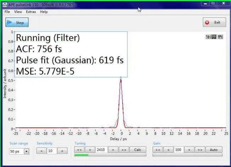Step Gain up with single right arrow
231x167 pixels.
point(189,150)
